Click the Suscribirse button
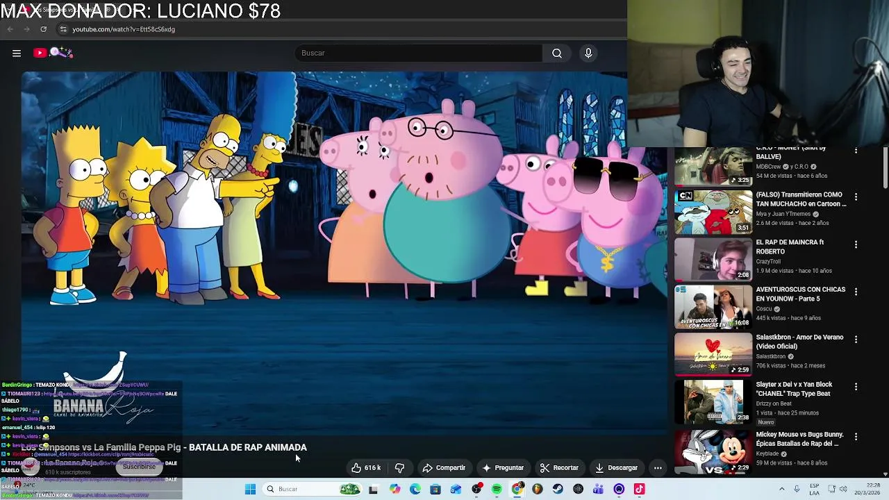889x500 pixels. pyautogui.click(x=139, y=467)
